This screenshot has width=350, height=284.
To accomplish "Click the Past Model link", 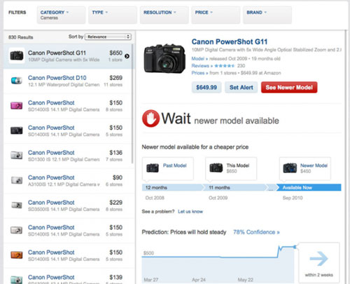I will tap(175, 165).
